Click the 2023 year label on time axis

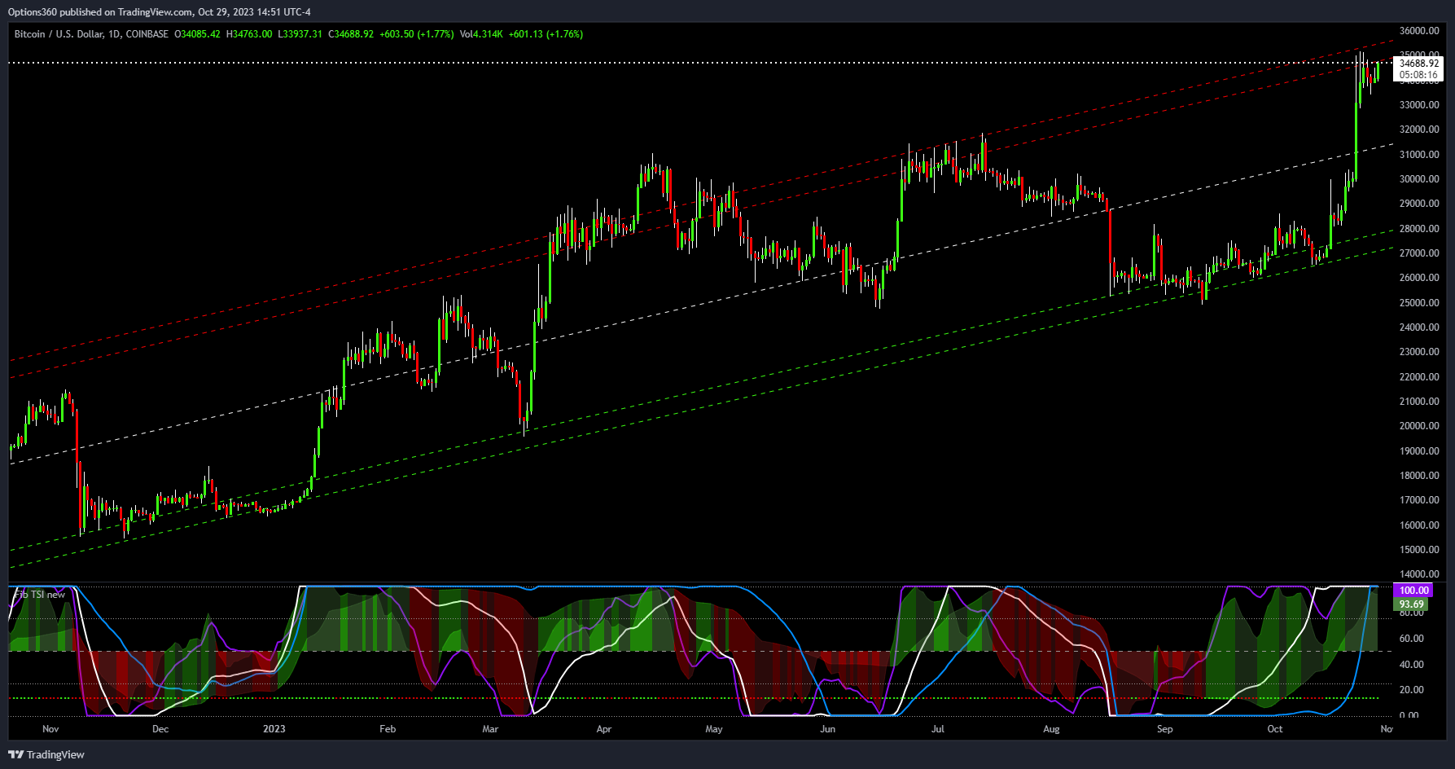coord(274,729)
